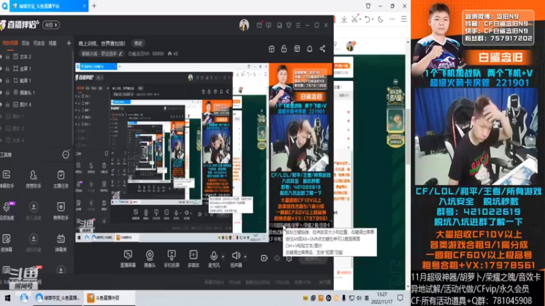The image size is (545, 306).
Task: Collapse the 工具箱 toolbox section
Action: tap(65, 155)
